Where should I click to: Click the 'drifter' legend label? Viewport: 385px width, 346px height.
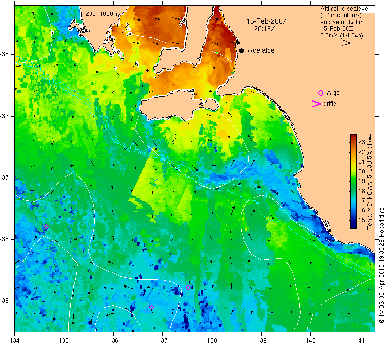tap(331, 104)
